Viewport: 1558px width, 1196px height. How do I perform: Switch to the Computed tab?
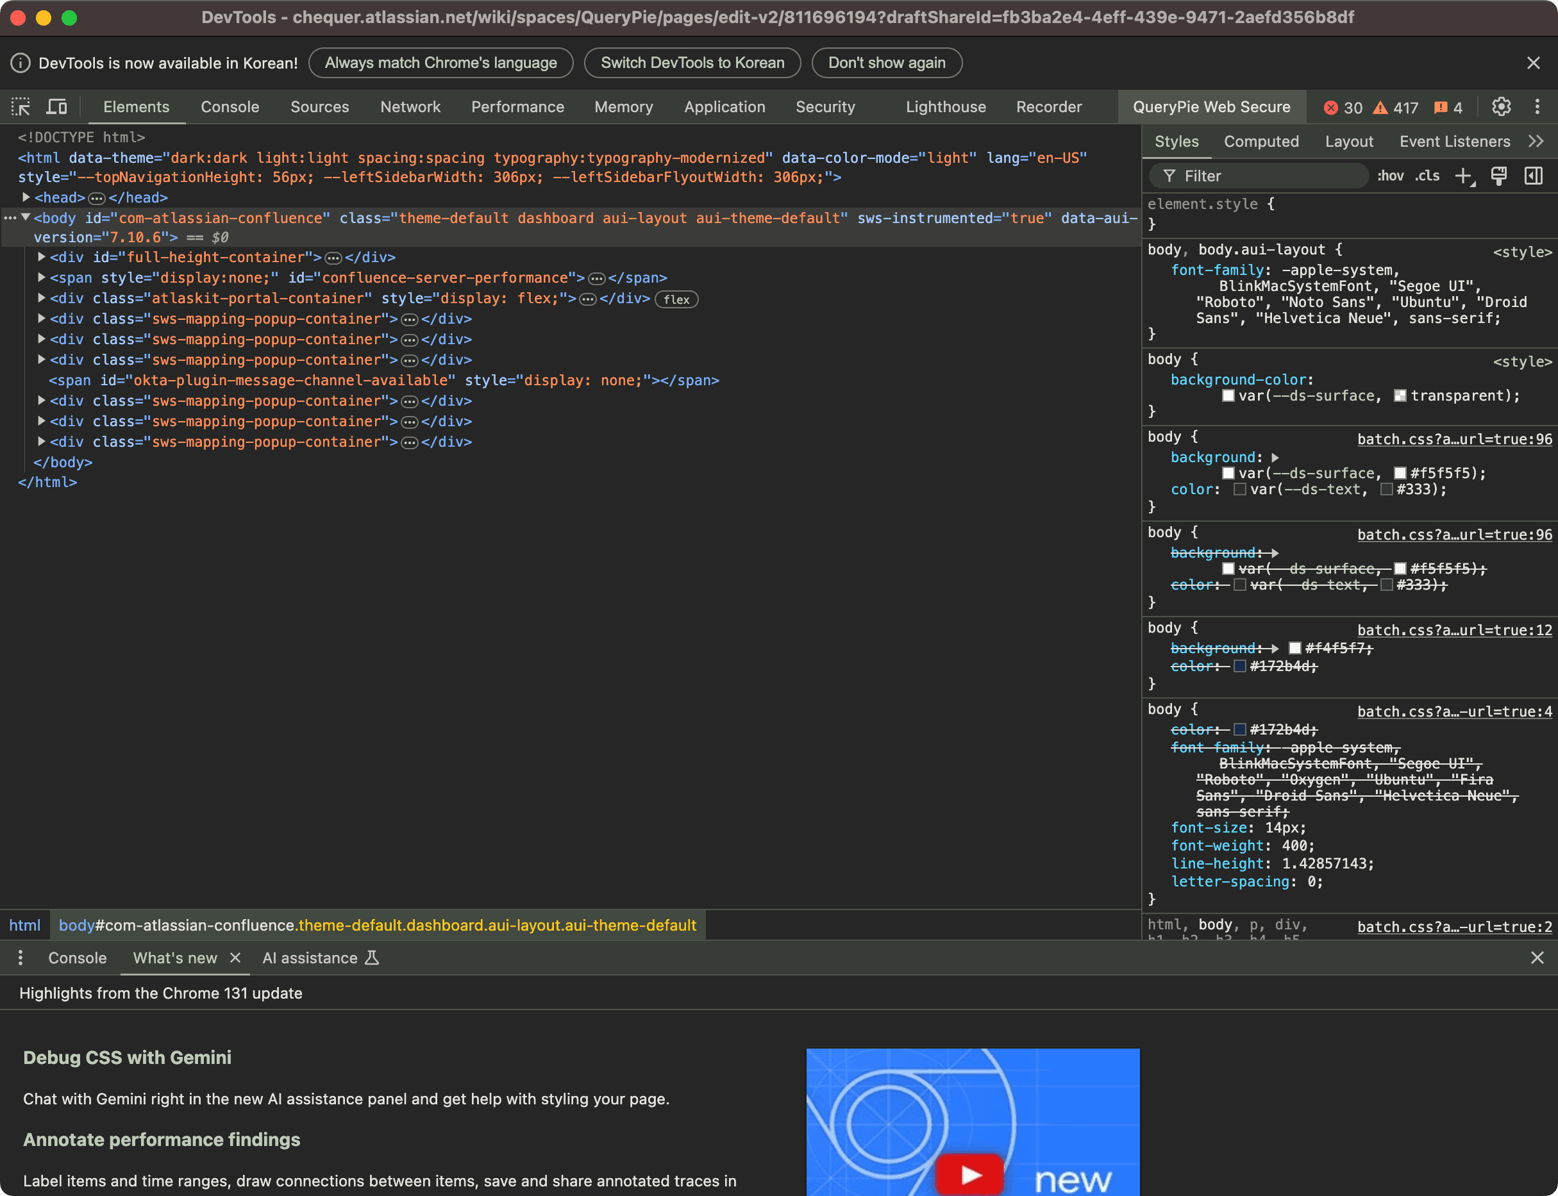(1261, 141)
